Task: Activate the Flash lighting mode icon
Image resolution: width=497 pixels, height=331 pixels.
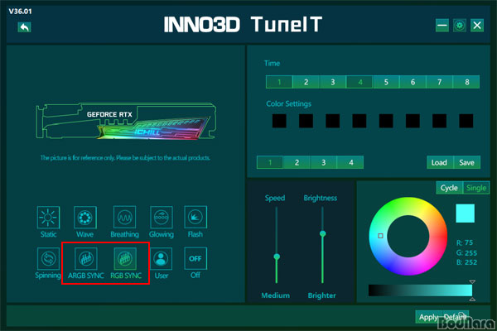Action: (x=195, y=218)
